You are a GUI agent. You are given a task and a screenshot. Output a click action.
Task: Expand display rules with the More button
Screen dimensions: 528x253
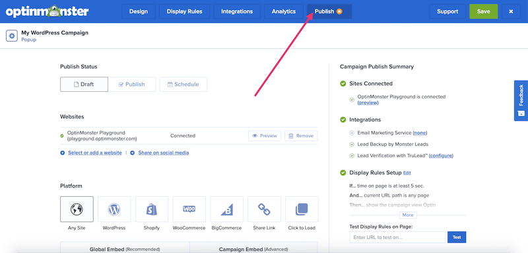408,215
